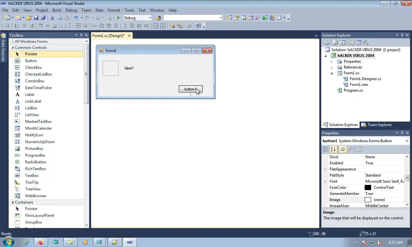The image size is (412, 247).
Task: Click the Bring to Front layout icon
Action: 172,26
